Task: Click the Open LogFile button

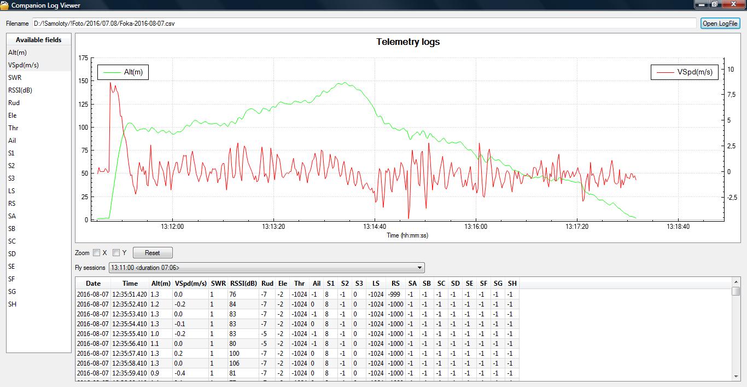Action: coord(720,24)
